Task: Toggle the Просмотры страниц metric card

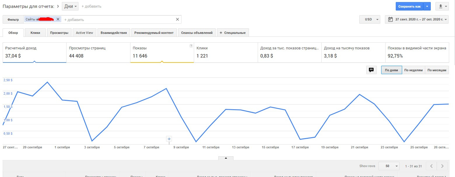Action: click(x=98, y=53)
